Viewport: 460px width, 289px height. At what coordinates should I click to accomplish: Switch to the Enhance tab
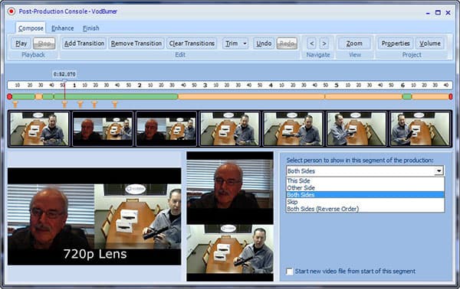tap(63, 28)
